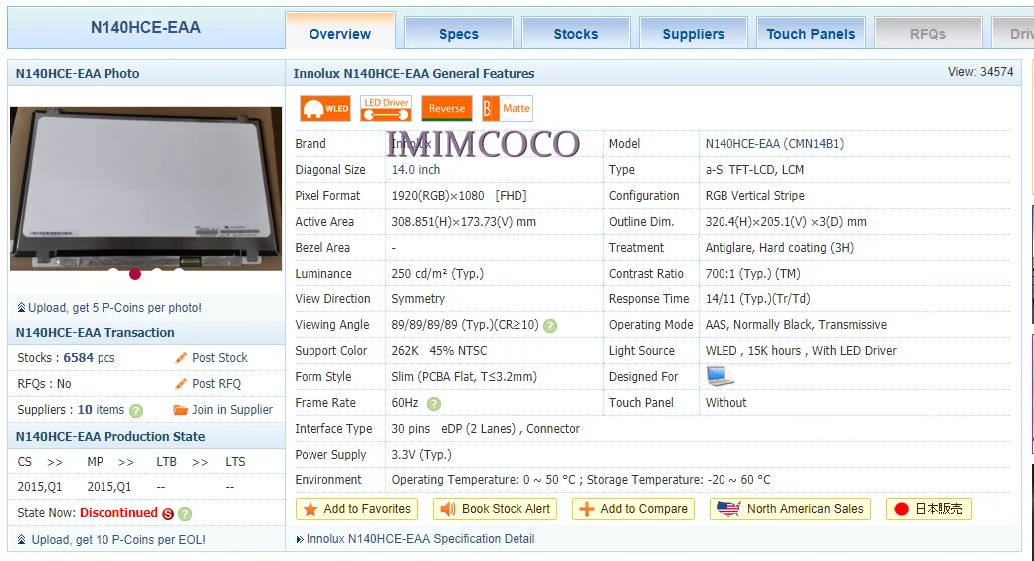
Task: Click the red discontinued status icon
Action: [x=168, y=513]
